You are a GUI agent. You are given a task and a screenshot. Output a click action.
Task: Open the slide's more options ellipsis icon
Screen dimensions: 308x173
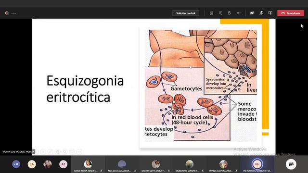(79, 152)
